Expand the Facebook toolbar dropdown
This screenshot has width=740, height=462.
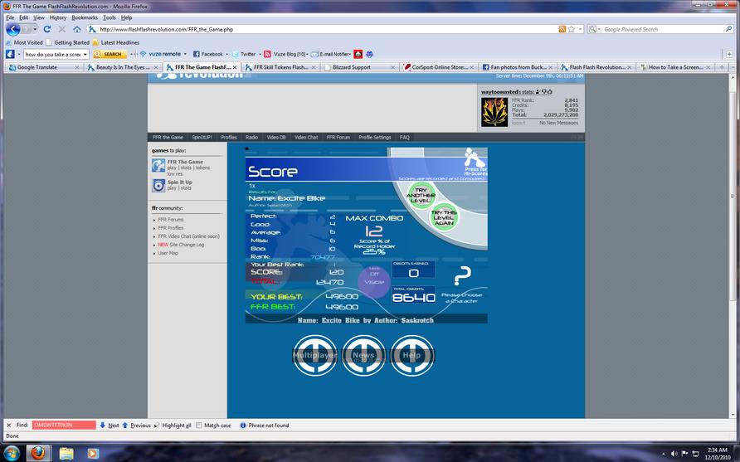click(226, 54)
